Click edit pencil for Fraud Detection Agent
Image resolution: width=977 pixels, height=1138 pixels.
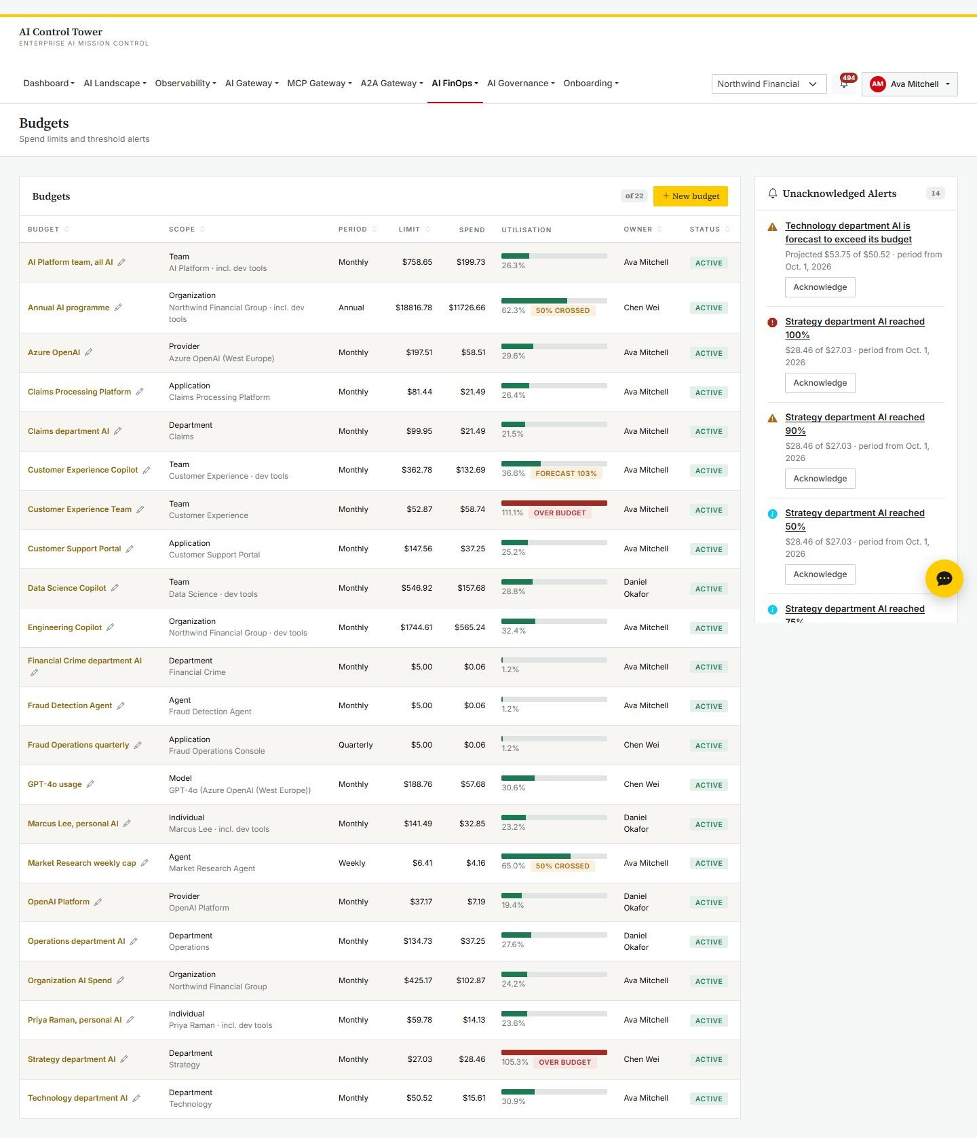121,706
